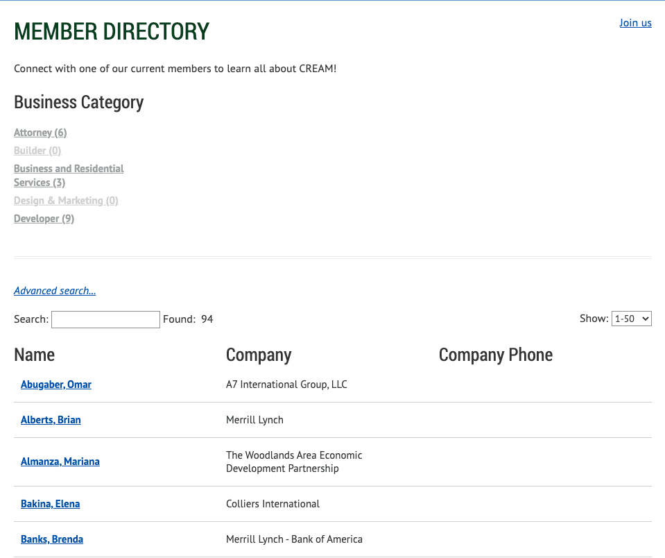Go to Bakina, Elena profile
Image resolution: width=665 pixels, height=558 pixels.
50,504
